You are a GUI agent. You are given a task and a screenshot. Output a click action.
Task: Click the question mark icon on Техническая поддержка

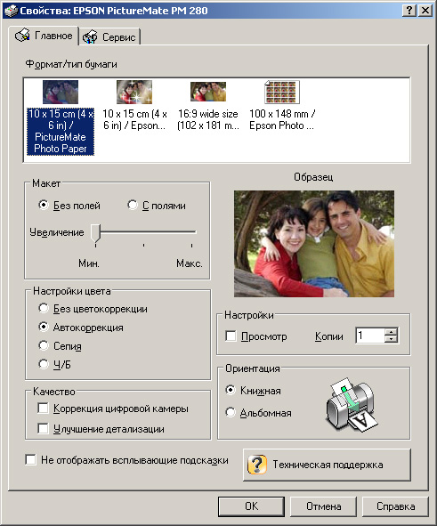[257, 465]
